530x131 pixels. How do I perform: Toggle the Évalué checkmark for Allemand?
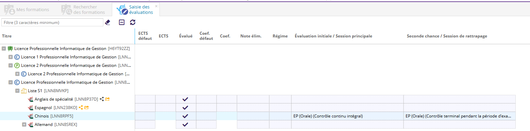click(185, 125)
